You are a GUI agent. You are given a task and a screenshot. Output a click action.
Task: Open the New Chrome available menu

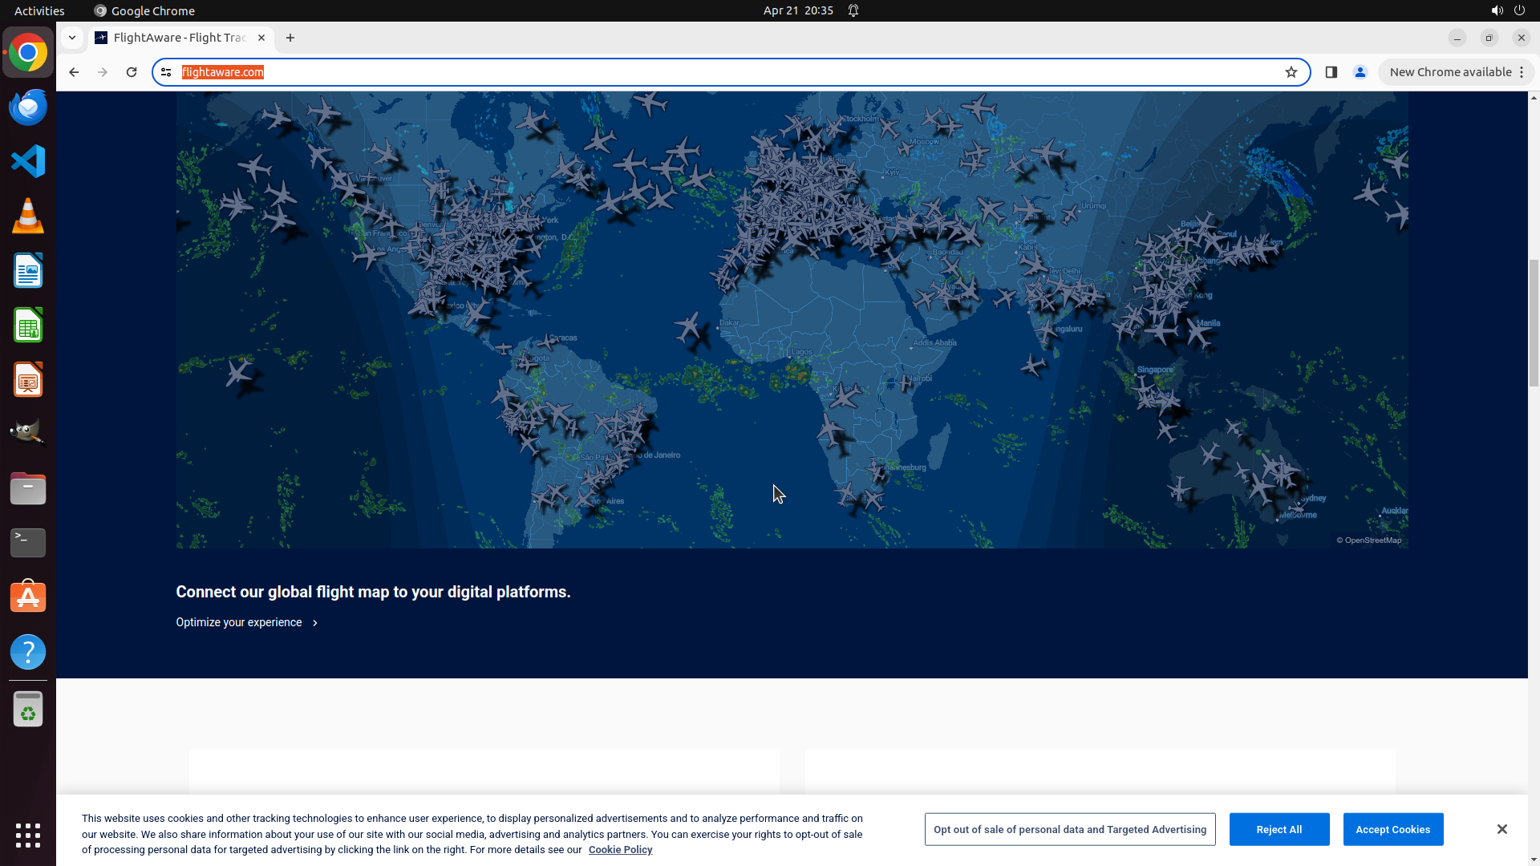(1456, 72)
